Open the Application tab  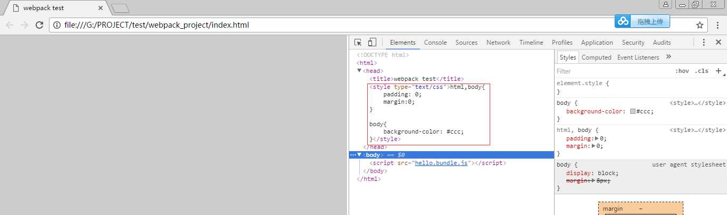click(x=597, y=43)
